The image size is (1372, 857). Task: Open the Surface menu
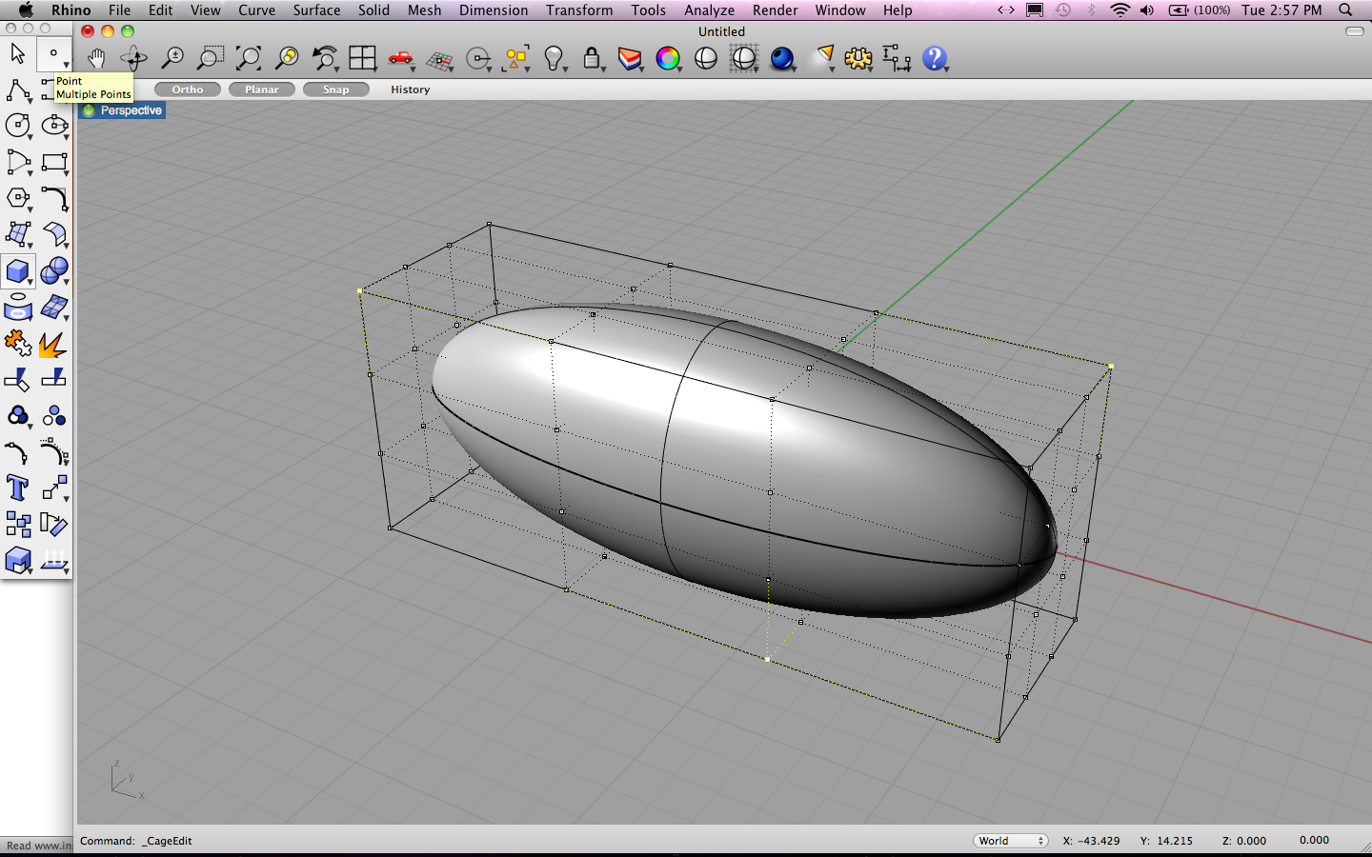tap(316, 10)
